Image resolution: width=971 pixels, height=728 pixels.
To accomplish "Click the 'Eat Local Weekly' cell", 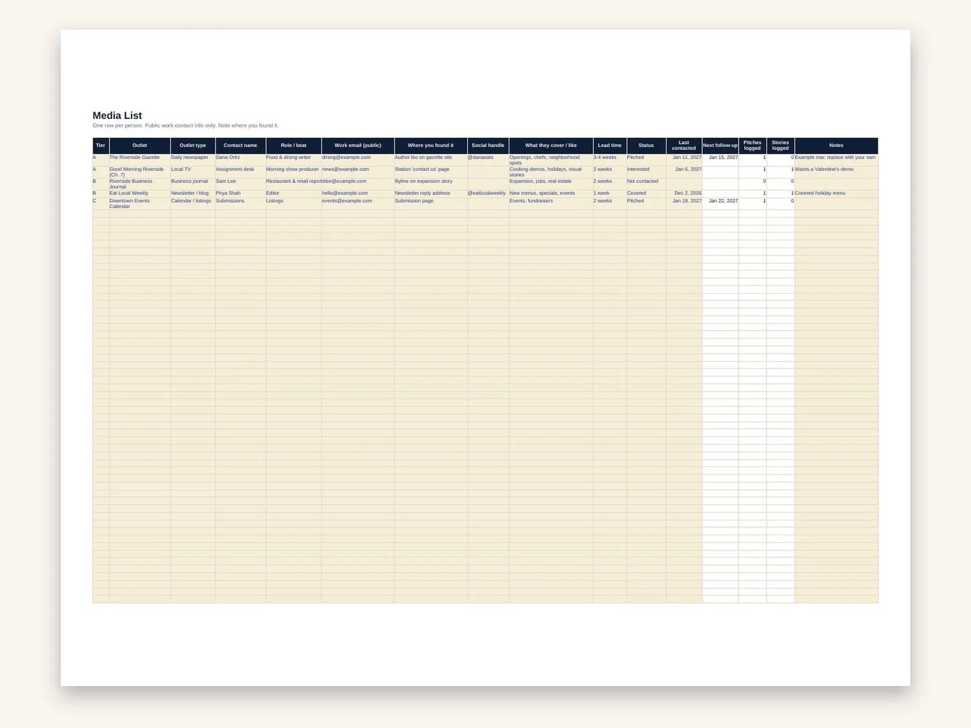I will point(140,193).
